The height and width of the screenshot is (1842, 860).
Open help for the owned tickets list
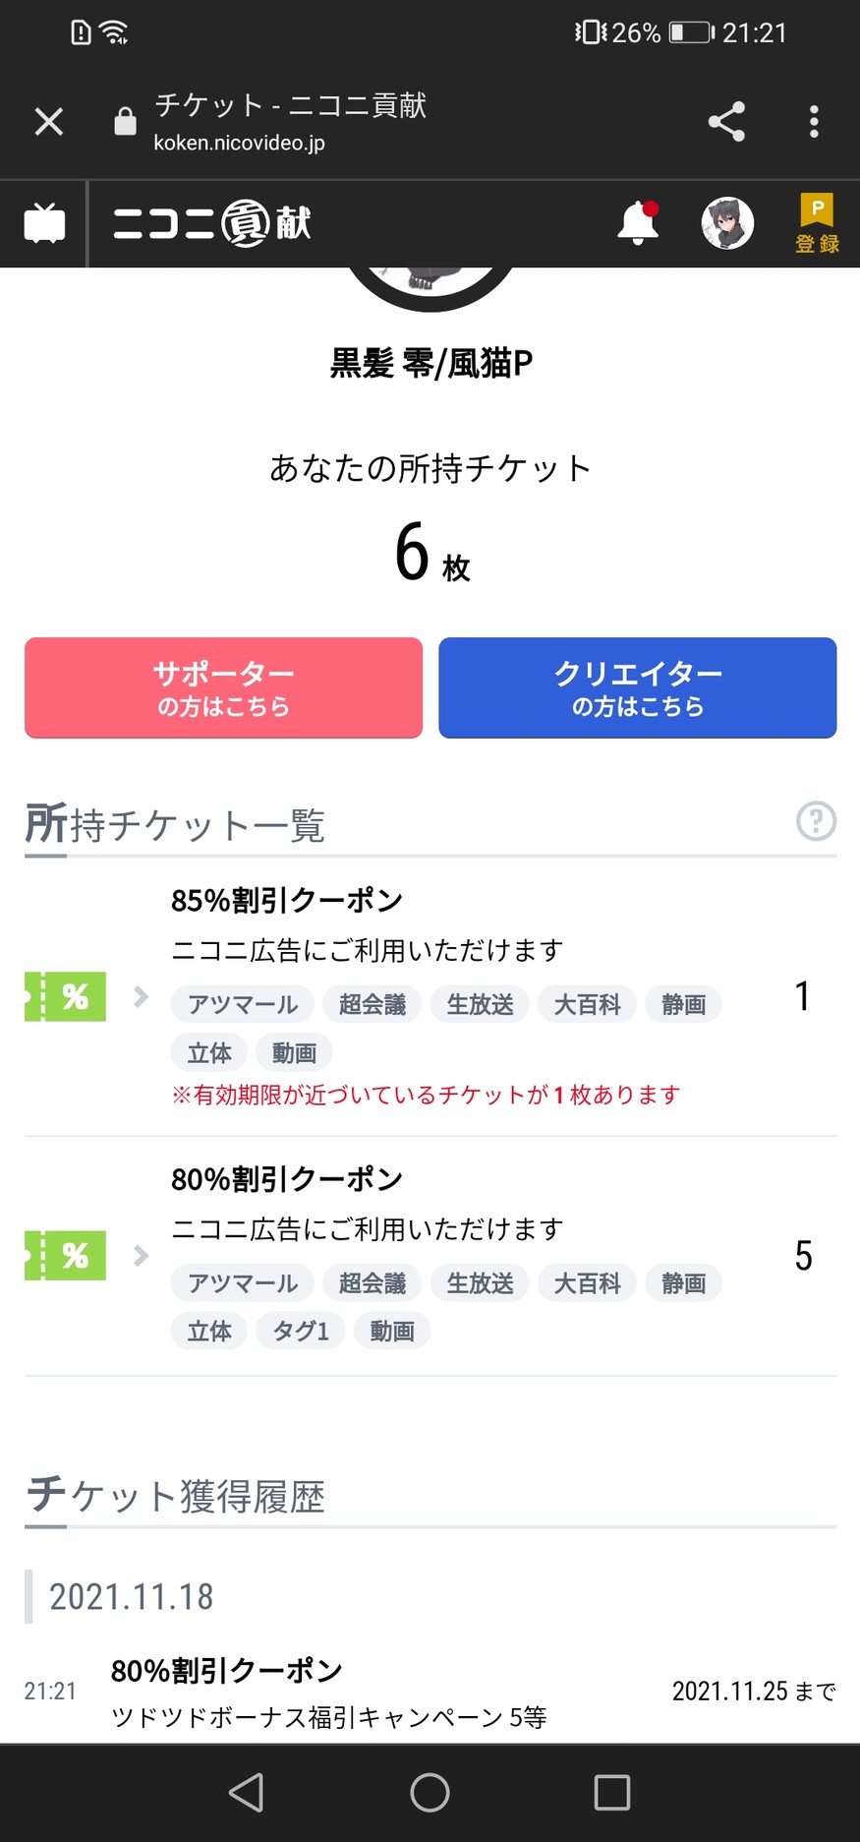816,821
